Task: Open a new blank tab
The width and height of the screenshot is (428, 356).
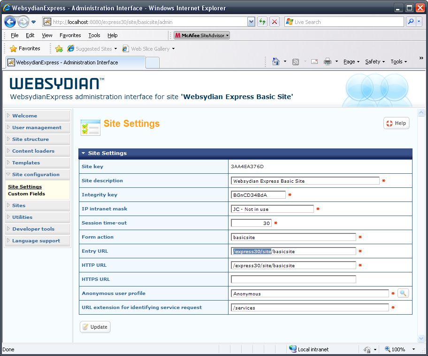Action: click(153, 62)
